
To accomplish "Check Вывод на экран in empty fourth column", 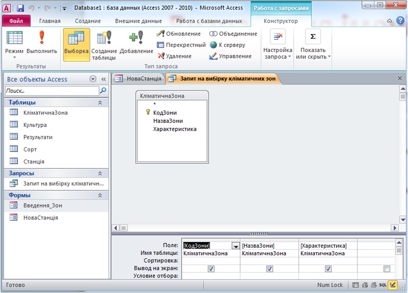I will pyautogui.click(x=387, y=269).
